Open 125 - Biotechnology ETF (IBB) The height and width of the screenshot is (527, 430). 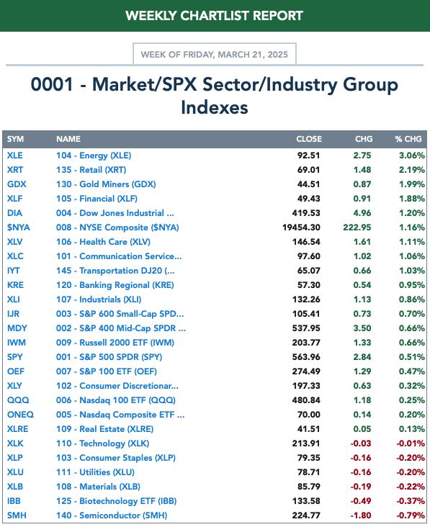(116, 501)
